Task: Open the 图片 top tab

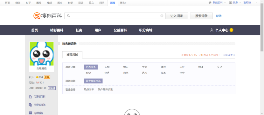Action: [39, 3]
